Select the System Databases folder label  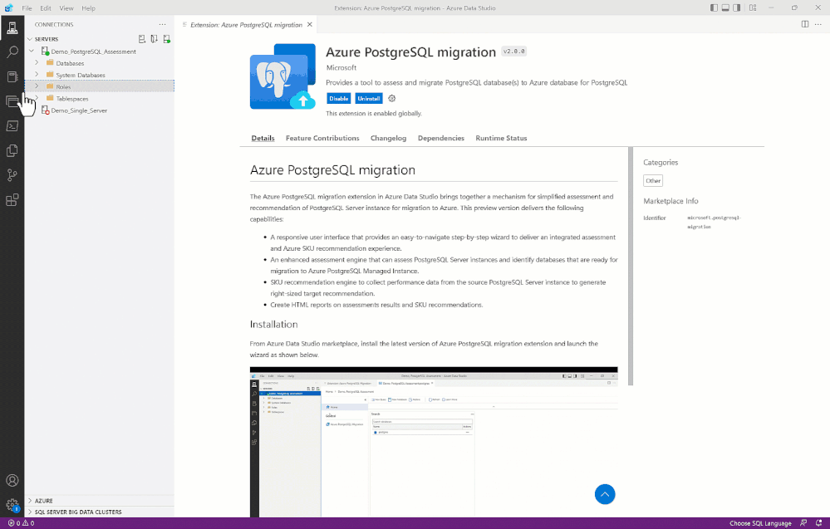(81, 75)
